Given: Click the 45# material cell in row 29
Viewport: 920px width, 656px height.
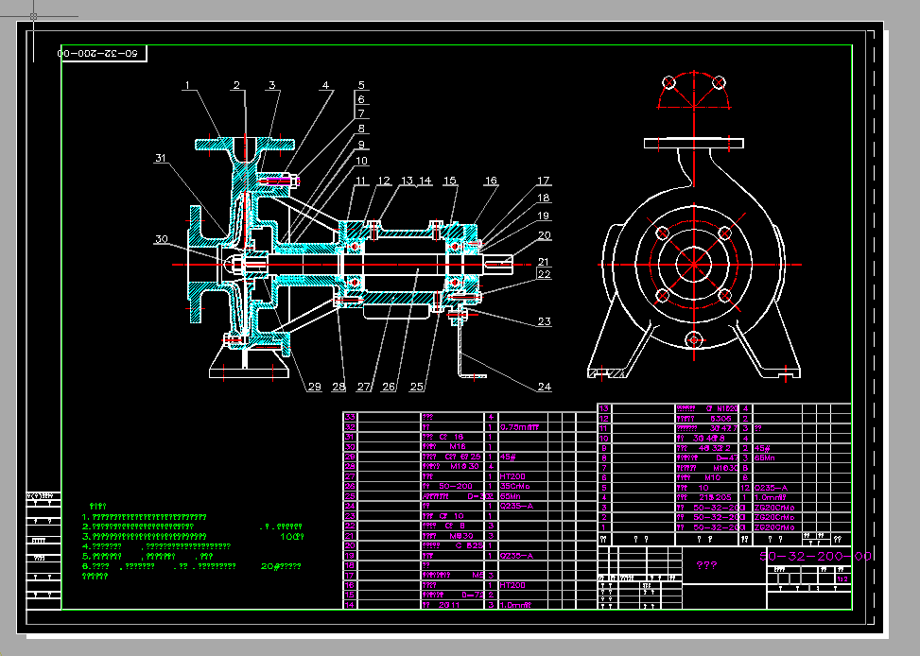Looking at the screenshot, I should 509,456.
